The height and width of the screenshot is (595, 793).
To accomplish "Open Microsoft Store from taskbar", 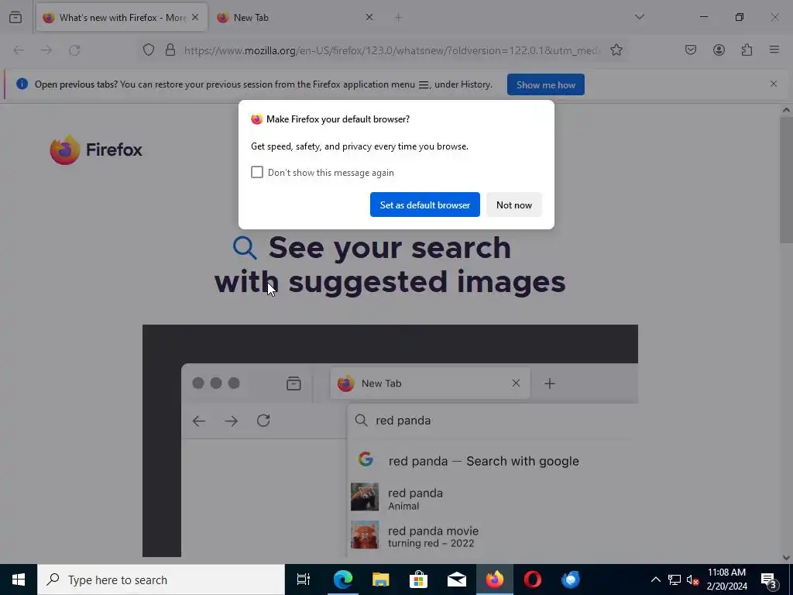I will (418, 580).
